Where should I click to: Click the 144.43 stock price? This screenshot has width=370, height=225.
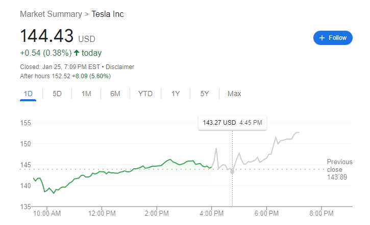(47, 36)
